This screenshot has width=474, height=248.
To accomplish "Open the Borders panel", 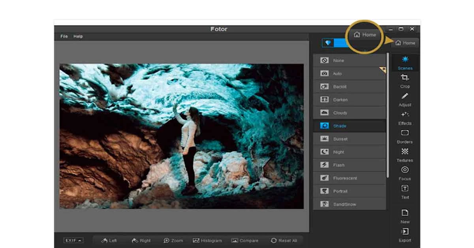I will (x=405, y=136).
